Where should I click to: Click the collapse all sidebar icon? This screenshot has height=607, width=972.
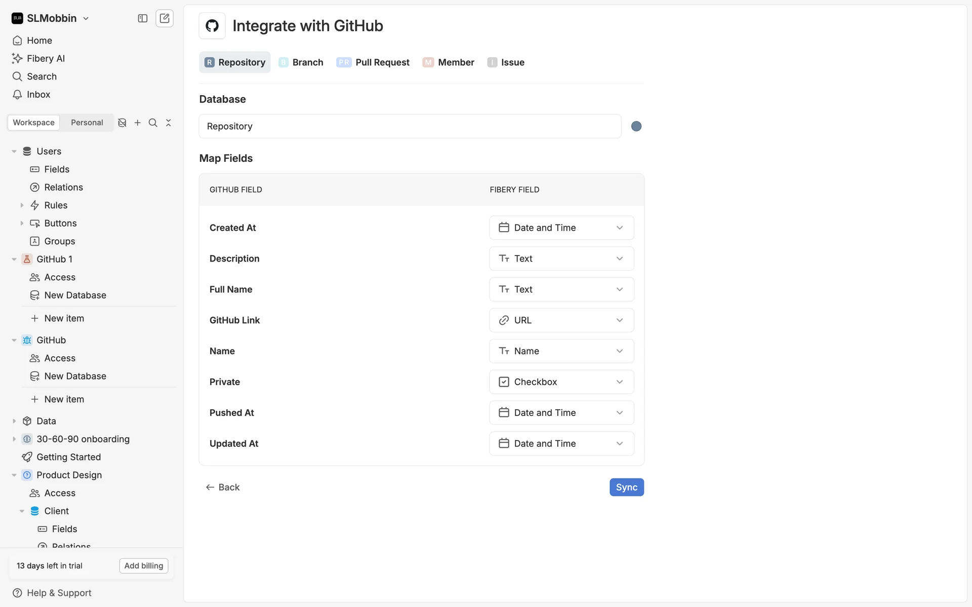(x=169, y=122)
